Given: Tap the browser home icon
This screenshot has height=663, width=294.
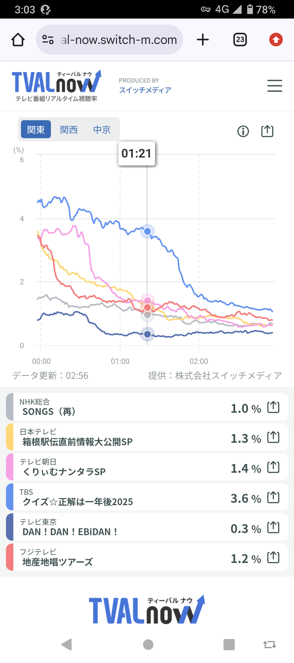Looking at the screenshot, I should (18, 40).
